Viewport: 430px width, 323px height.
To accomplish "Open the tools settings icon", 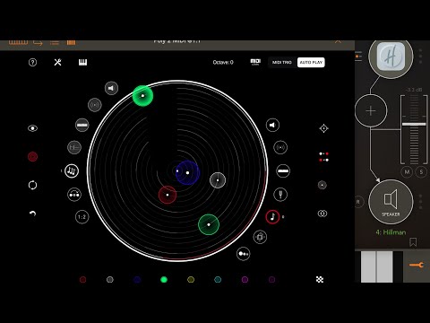I will (57, 62).
